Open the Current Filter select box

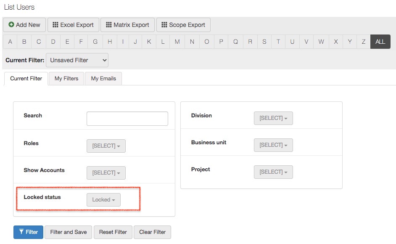[x=77, y=60]
